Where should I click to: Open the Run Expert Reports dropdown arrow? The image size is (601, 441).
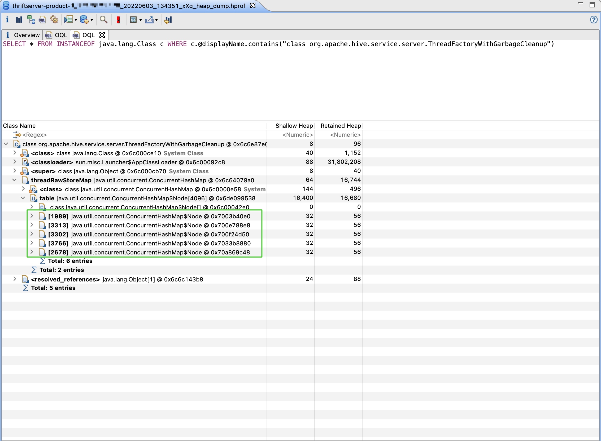tap(76, 20)
